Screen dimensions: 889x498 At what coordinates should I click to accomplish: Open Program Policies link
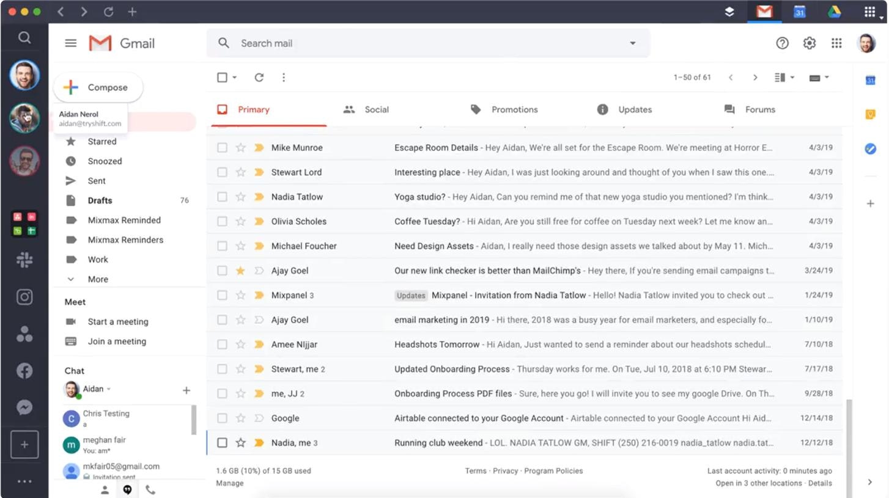553,471
